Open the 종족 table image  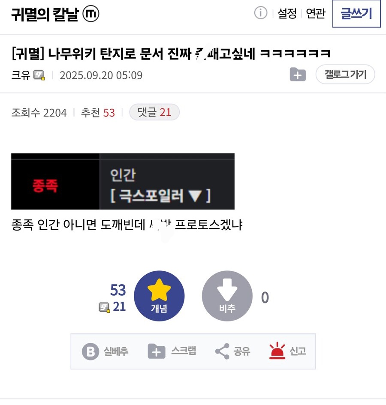pyautogui.click(x=123, y=181)
